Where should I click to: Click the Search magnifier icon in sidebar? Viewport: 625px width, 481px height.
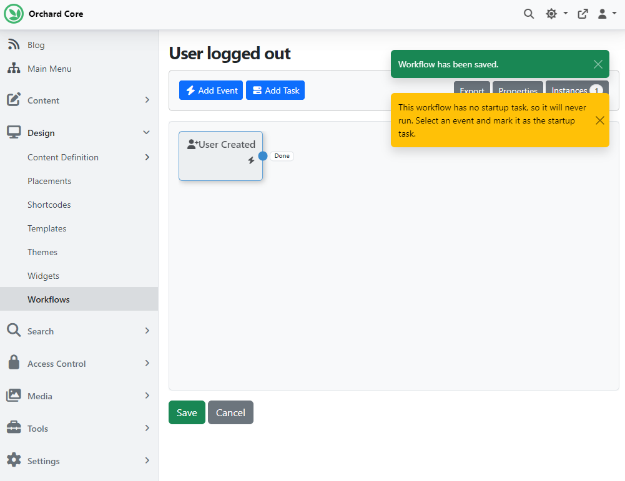pos(14,331)
